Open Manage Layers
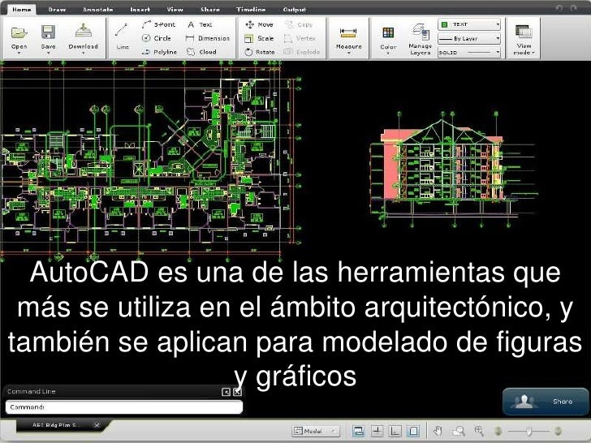 (421, 39)
